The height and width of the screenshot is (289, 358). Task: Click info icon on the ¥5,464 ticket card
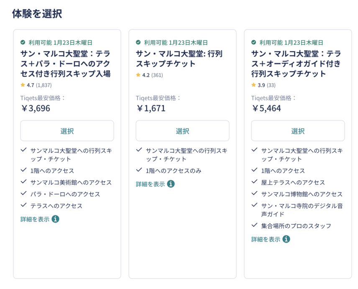coord(286,239)
